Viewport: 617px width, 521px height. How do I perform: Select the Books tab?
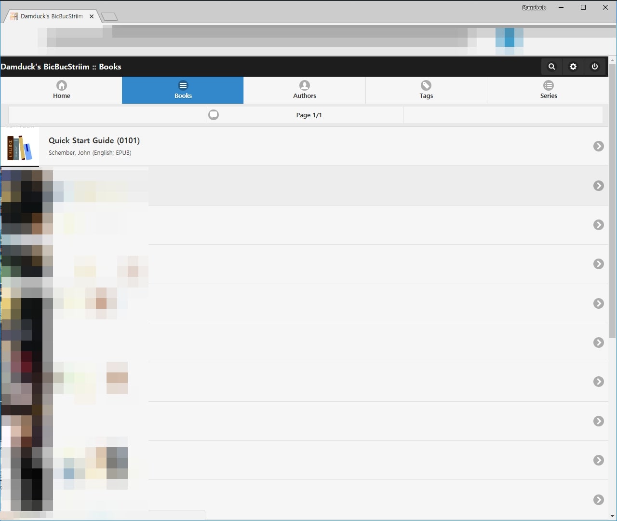(183, 90)
